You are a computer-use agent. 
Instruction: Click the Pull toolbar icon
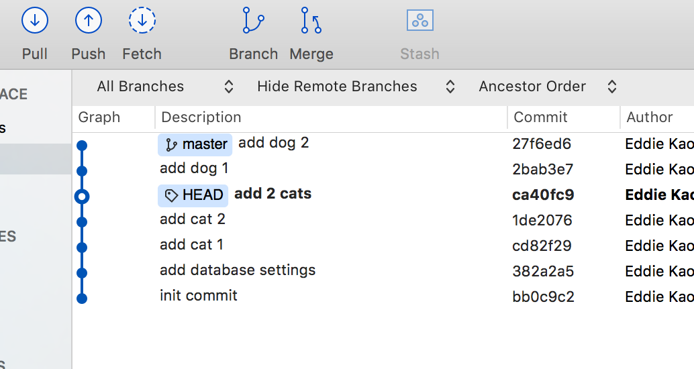(35, 21)
